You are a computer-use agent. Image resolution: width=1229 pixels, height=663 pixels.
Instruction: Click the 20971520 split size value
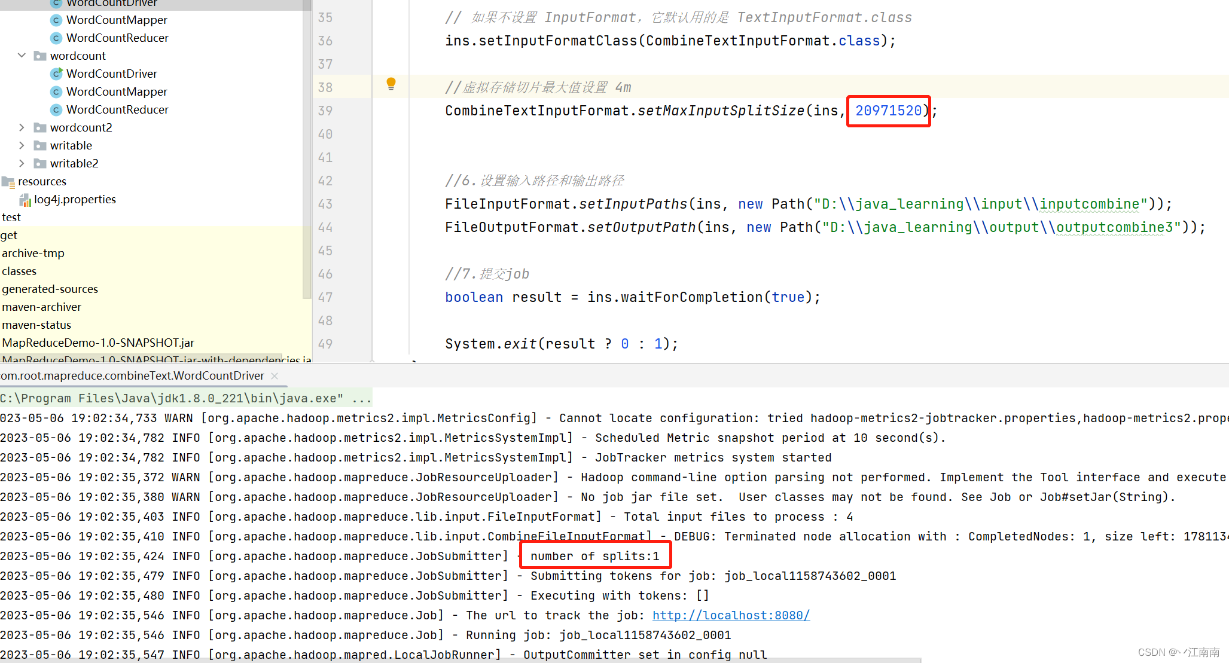click(889, 111)
